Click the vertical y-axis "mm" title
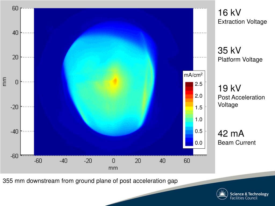The image size is (275, 206). point(4,82)
